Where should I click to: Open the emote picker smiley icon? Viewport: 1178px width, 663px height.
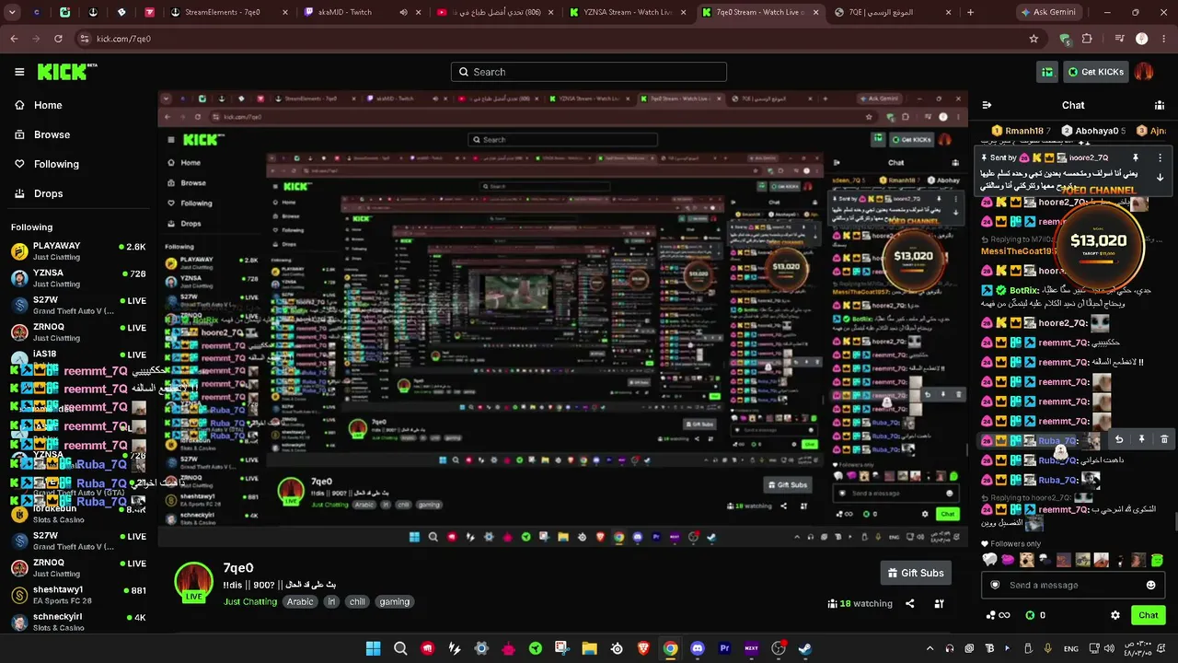click(x=1150, y=585)
